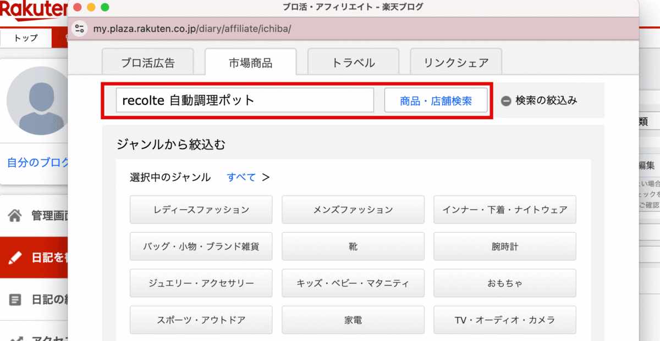Viewport: 660px width, 341px height.
Task: Open the リンクシェア tab
Action: pyautogui.click(x=456, y=63)
